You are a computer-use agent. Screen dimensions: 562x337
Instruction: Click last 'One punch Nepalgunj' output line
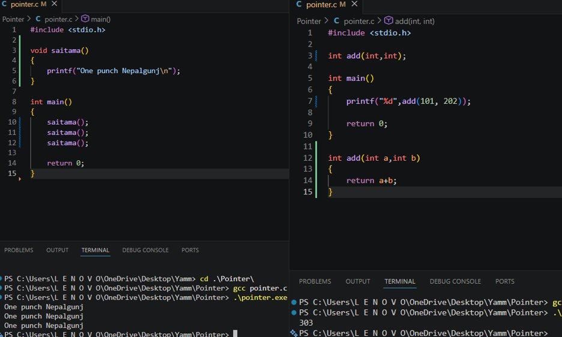point(43,326)
